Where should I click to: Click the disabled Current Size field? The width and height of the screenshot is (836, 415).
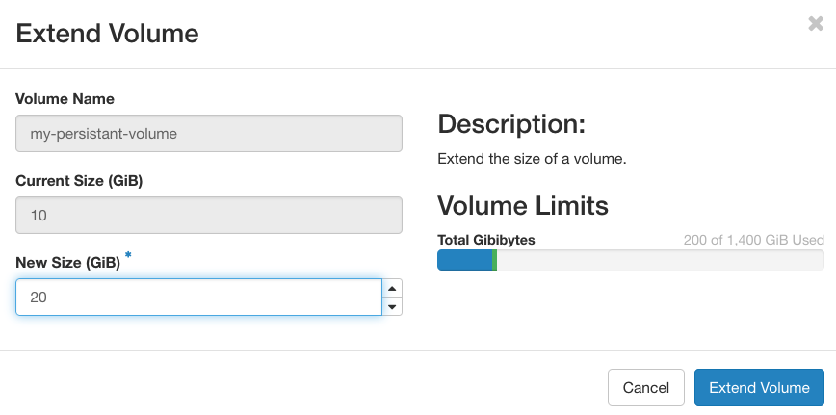208,215
